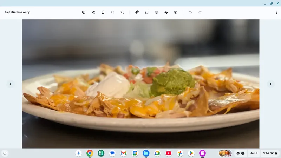
Task: Open the lighting filters adjustments
Action: pyautogui.click(x=156, y=12)
